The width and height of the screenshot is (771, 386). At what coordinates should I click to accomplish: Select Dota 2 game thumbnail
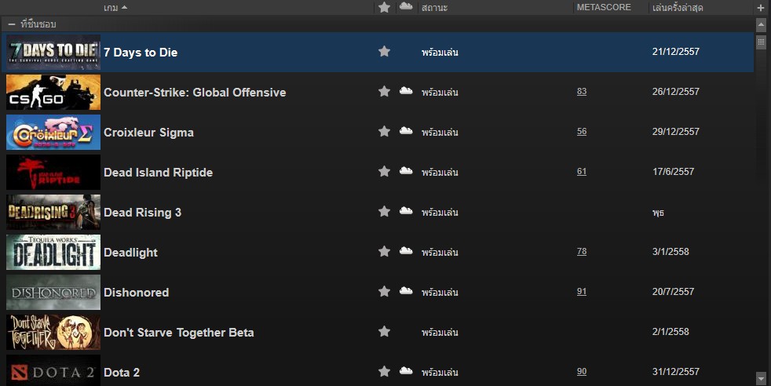pyautogui.click(x=53, y=371)
